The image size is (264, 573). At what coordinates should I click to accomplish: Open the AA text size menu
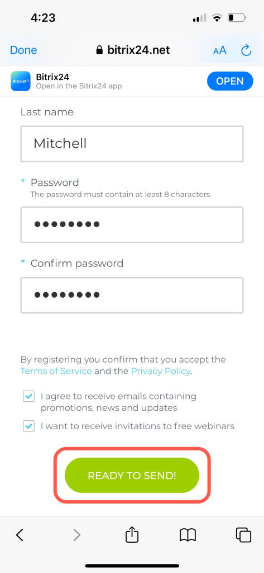tap(220, 50)
